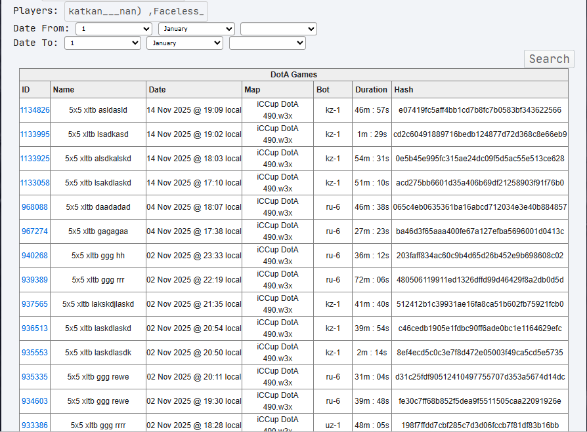Select game name '5x5 xltb ggg rrr'
The width and height of the screenshot is (587, 432).
coord(98,280)
